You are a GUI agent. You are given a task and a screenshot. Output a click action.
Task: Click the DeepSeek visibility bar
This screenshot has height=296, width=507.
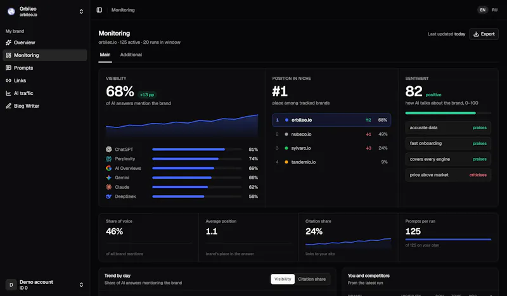tap(197, 196)
